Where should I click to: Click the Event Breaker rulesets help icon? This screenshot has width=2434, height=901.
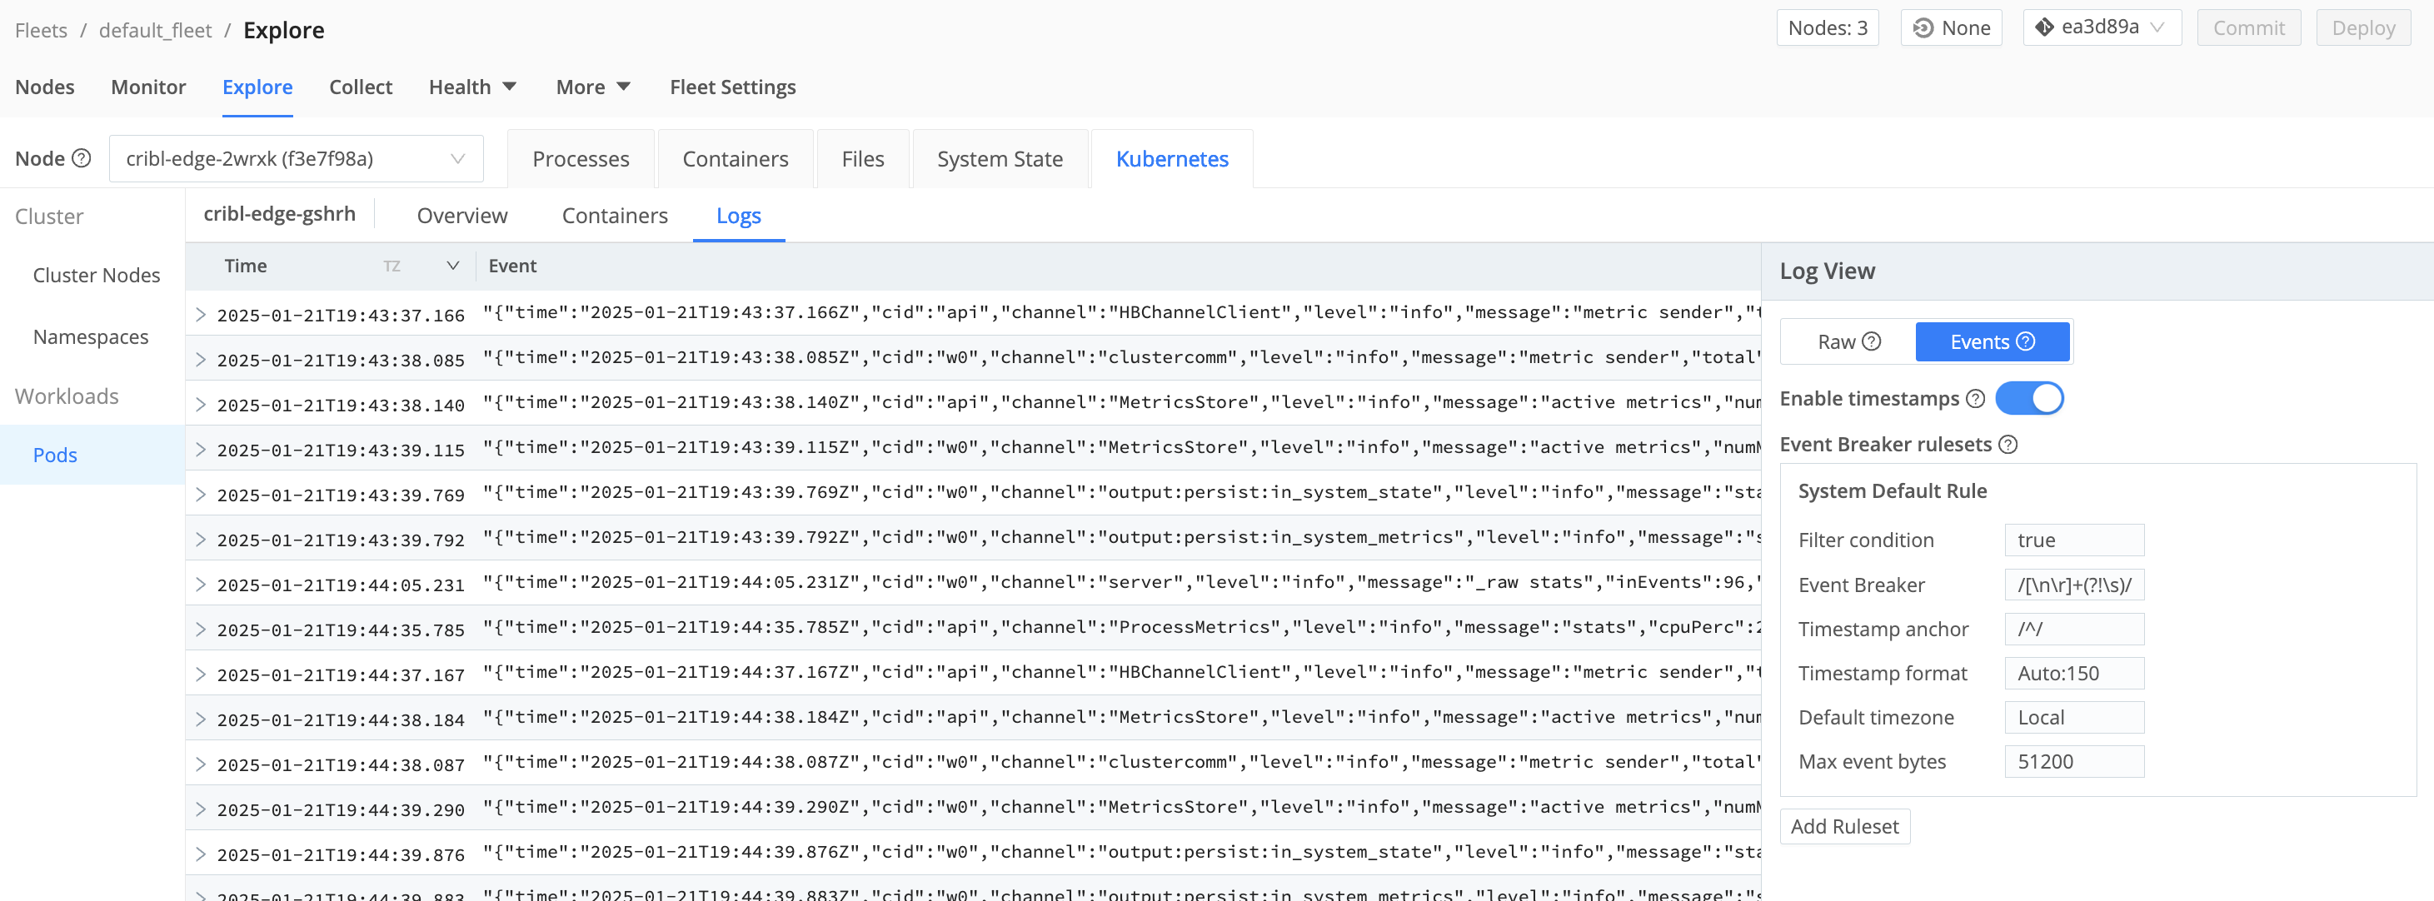coord(2010,445)
